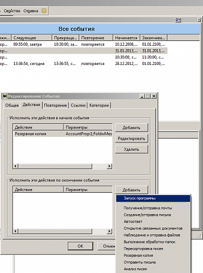This screenshot has height=273, width=203.
Task: Click the gear icon next to Справка
Action: coord(44,11)
